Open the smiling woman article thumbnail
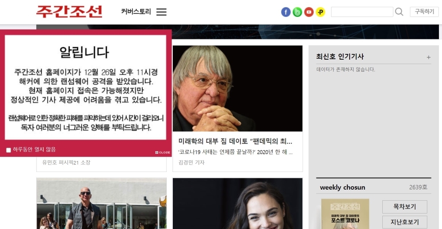 238,203
